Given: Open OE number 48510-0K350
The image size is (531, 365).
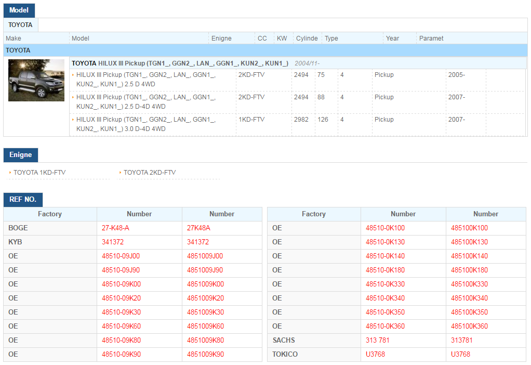Looking at the screenshot, I should [385, 312].
